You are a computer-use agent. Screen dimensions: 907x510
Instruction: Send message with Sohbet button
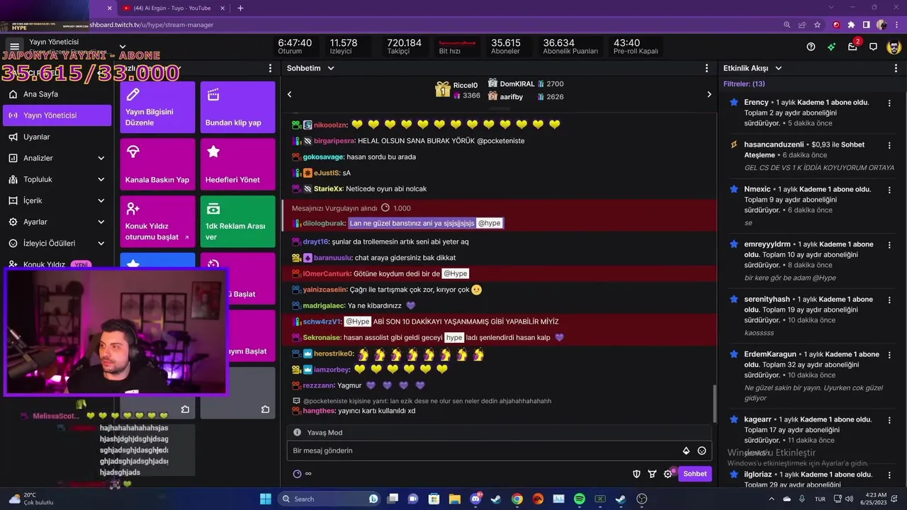click(x=694, y=474)
